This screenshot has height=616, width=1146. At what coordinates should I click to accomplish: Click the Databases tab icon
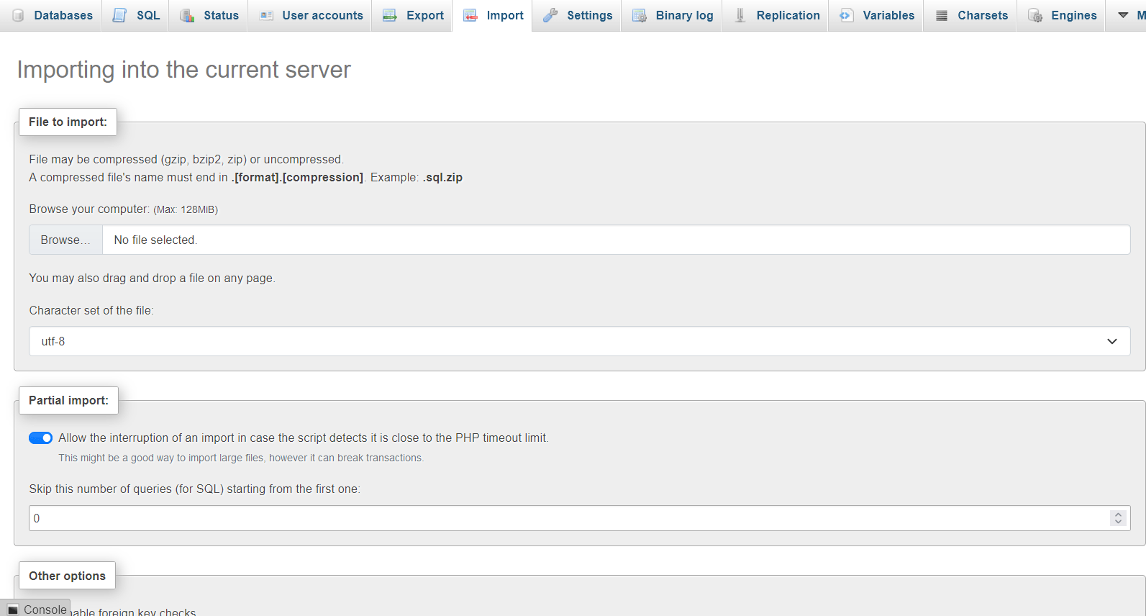19,15
